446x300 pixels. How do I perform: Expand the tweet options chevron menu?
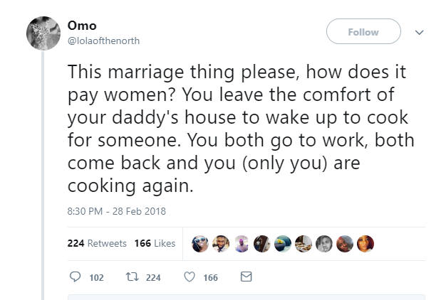(420, 32)
